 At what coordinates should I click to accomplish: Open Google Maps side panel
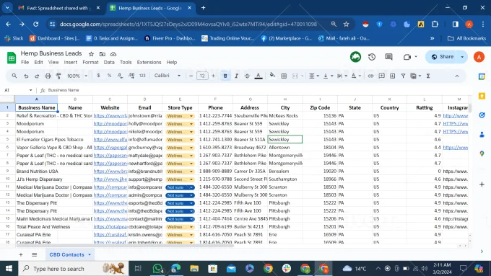point(482,153)
